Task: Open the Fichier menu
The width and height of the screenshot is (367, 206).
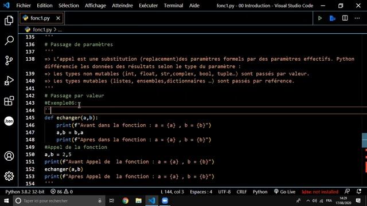Action: (24, 5)
